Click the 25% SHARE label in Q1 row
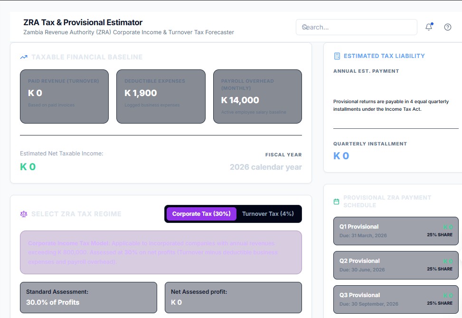This screenshot has width=462, height=318. [440, 235]
